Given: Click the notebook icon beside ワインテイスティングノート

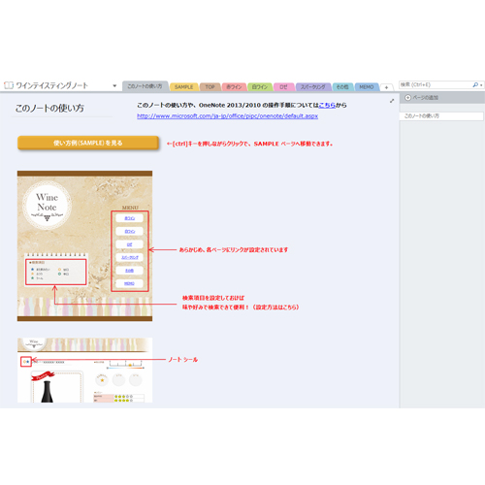Looking at the screenshot, I should 9,85.
